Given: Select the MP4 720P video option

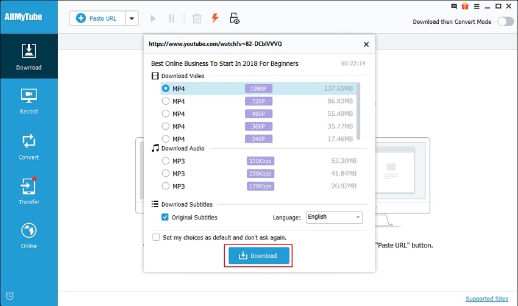Looking at the screenshot, I should (165, 101).
